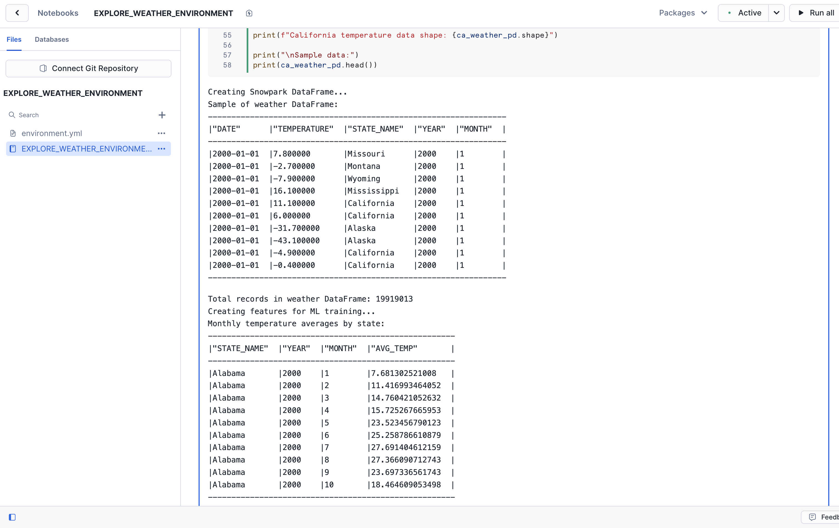Click the Feedback chat icon
The width and height of the screenshot is (839, 528).
[812, 517]
